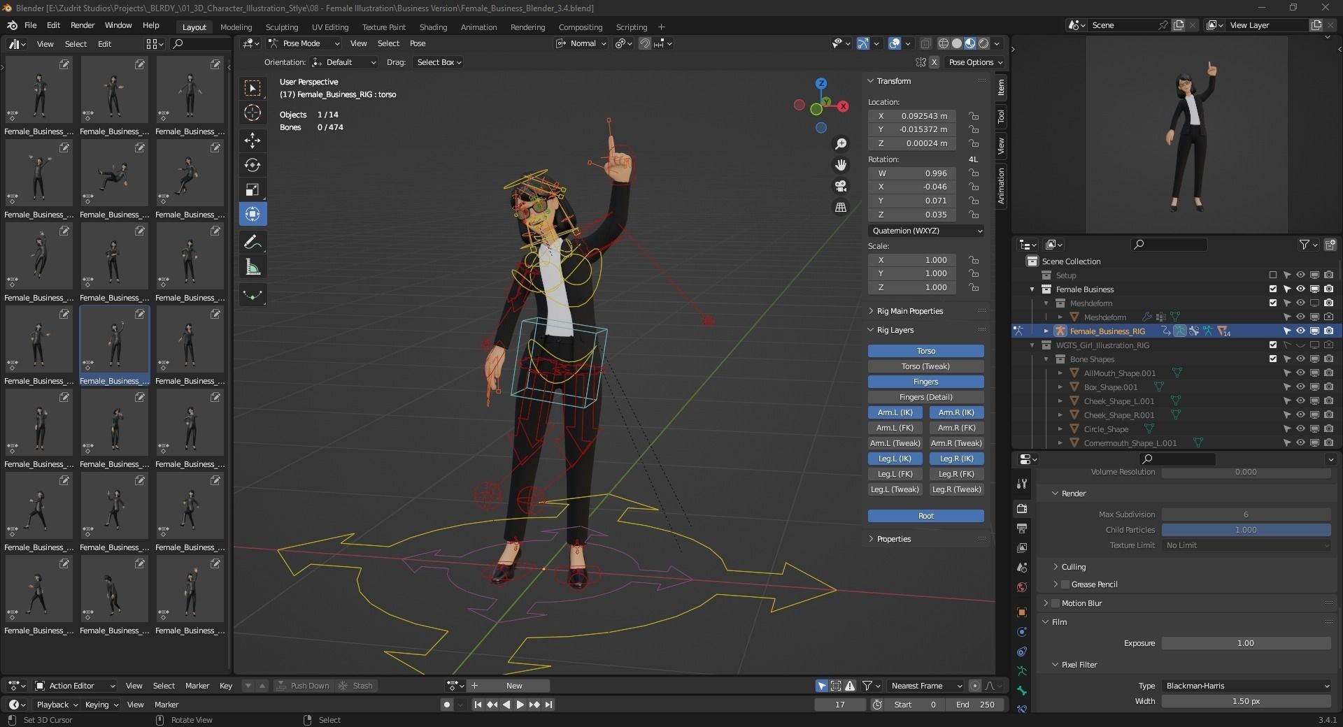Choose the Move tool
Viewport: 1343px width, 727px height.
(x=253, y=141)
